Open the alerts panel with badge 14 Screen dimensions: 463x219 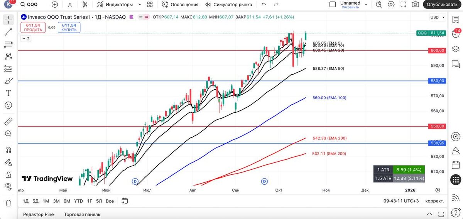pos(456,33)
